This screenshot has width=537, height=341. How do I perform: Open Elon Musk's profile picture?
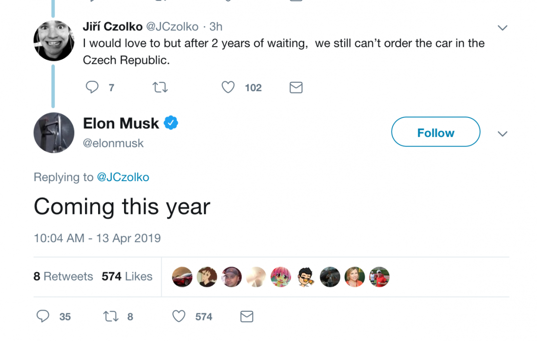54,132
